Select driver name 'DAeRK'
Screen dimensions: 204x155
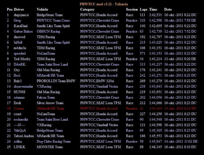point(20,65)
